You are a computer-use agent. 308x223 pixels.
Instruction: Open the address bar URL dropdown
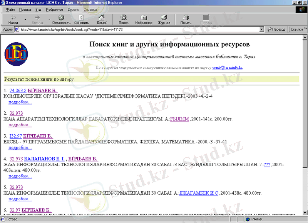(261, 30)
